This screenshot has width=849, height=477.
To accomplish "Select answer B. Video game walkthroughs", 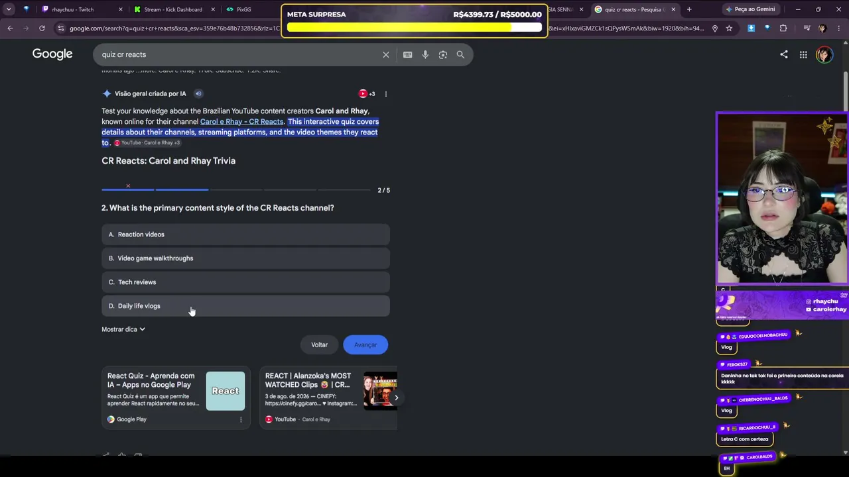I will [245, 258].
